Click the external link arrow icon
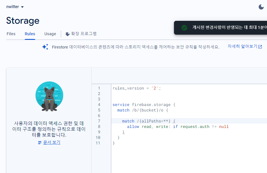This screenshot has width=267, height=173. [260, 47]
